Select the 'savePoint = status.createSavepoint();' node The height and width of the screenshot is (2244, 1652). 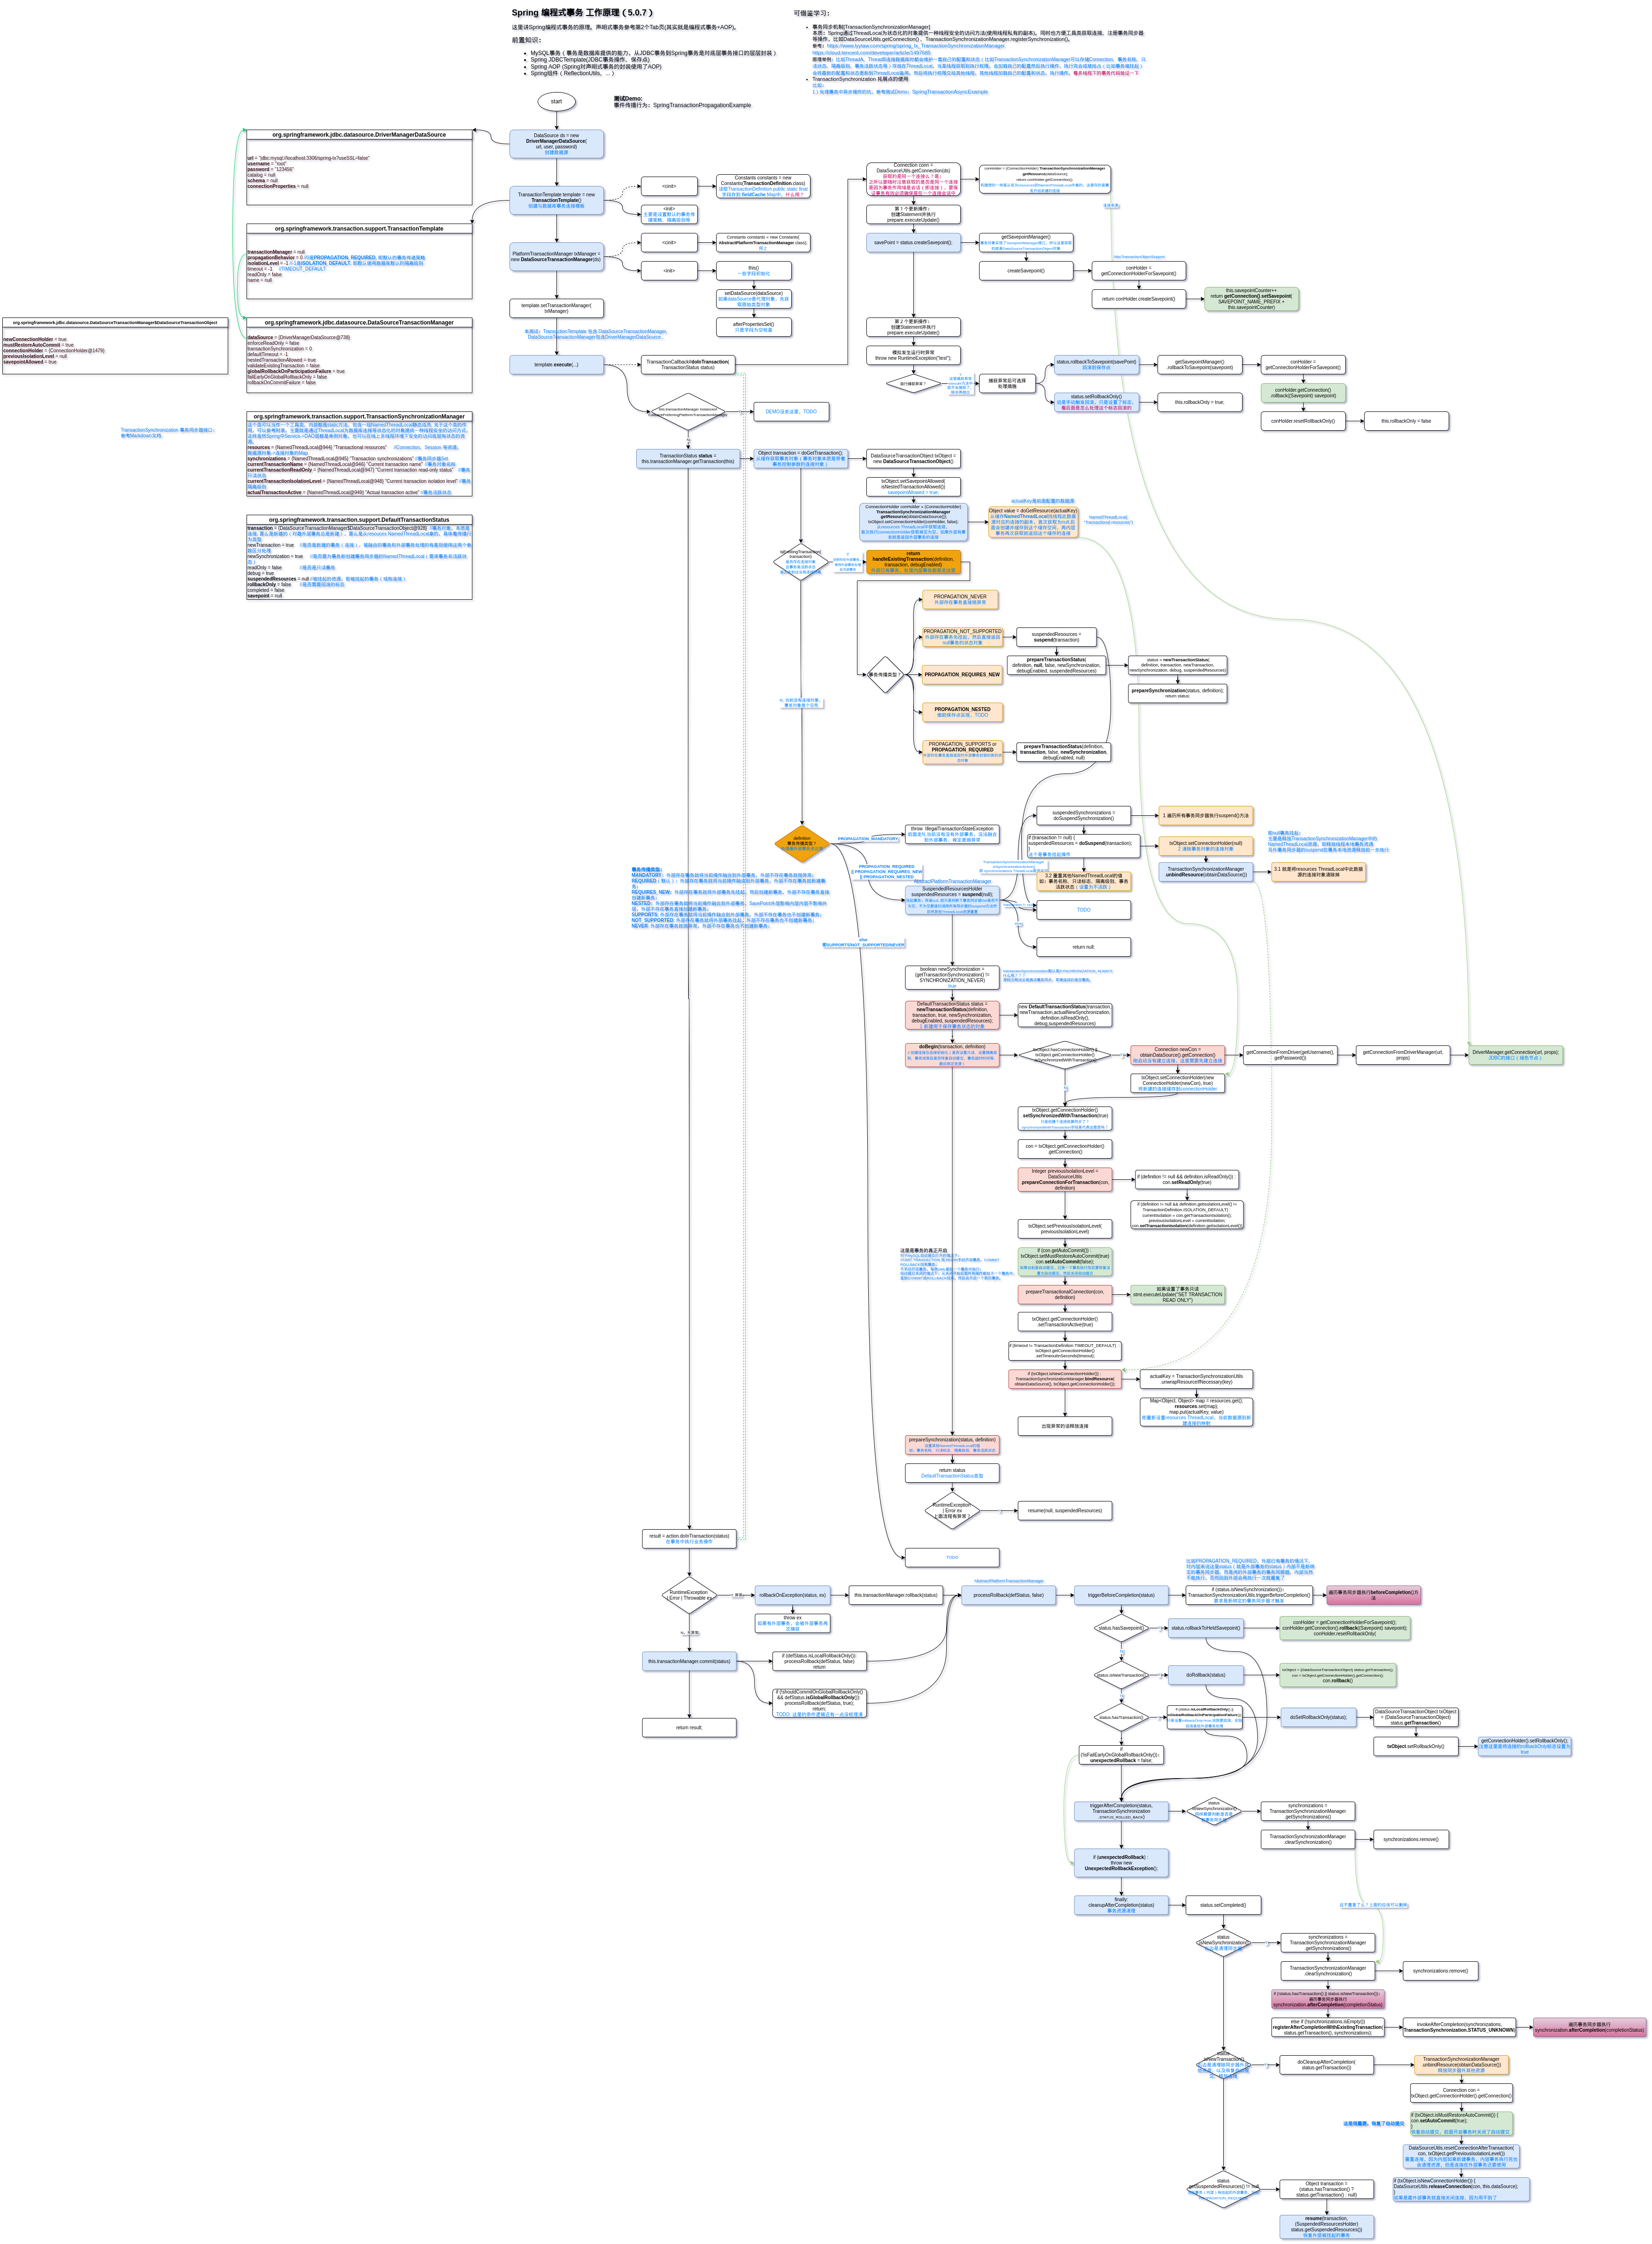tap(913, 242)
